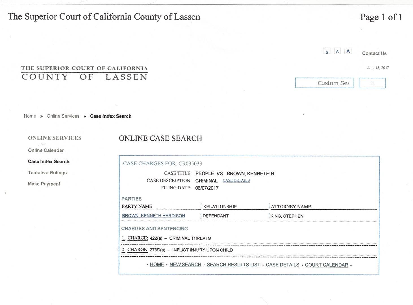Click the second CHARGE: 273D(a) link
413x305 pixels.
(x=138, y=250)
